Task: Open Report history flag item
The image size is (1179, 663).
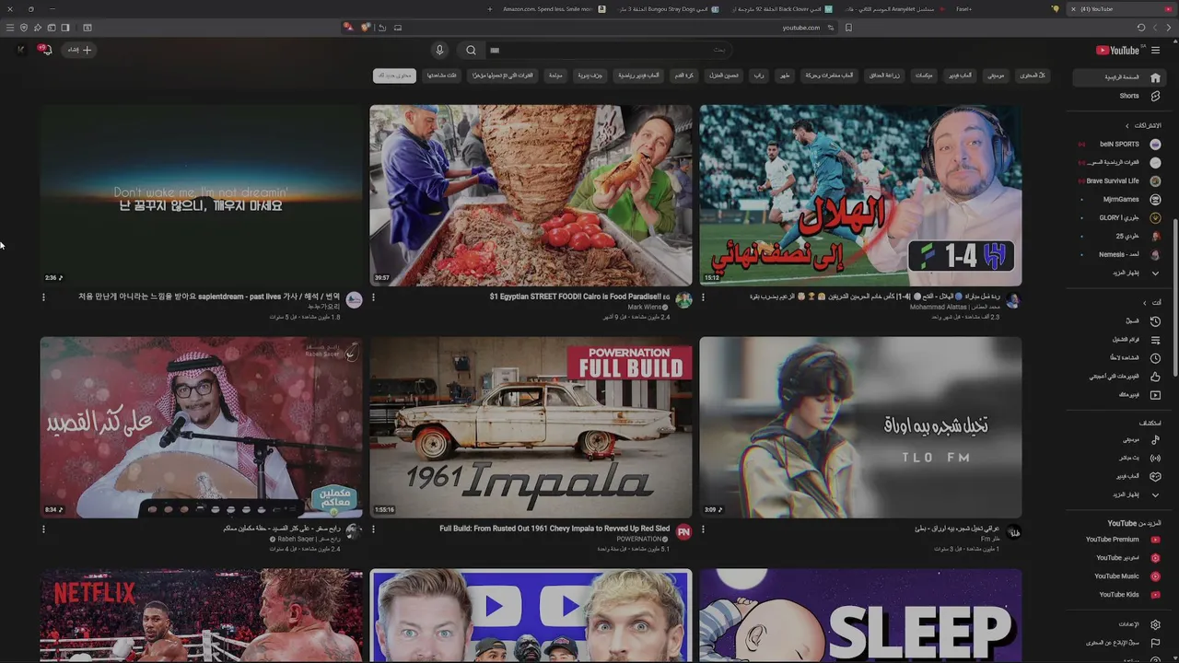Action: point(1120,643)
